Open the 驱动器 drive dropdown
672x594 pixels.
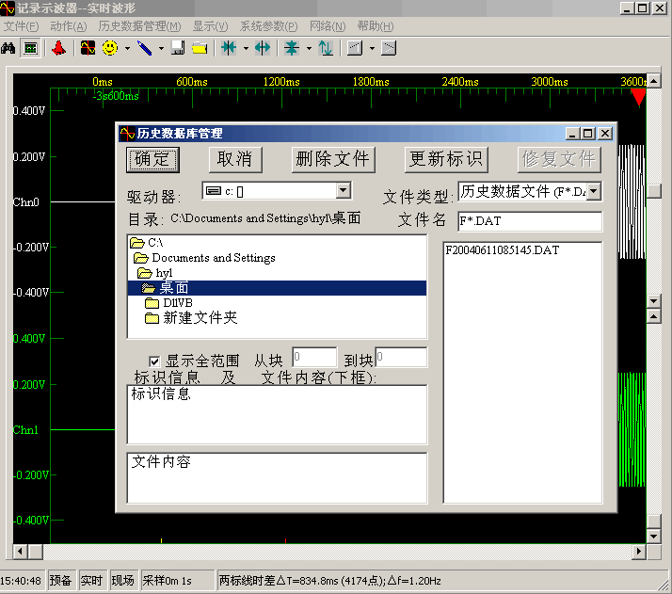point(343,191)
